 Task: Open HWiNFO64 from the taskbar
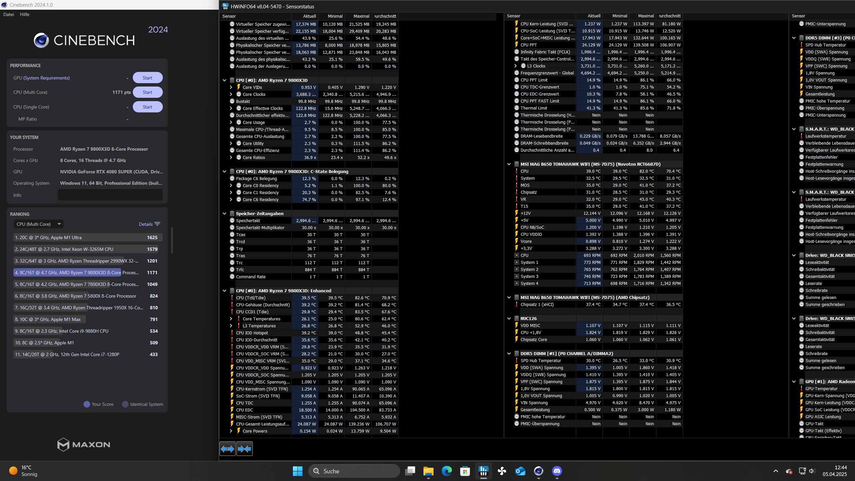(483, 471)
